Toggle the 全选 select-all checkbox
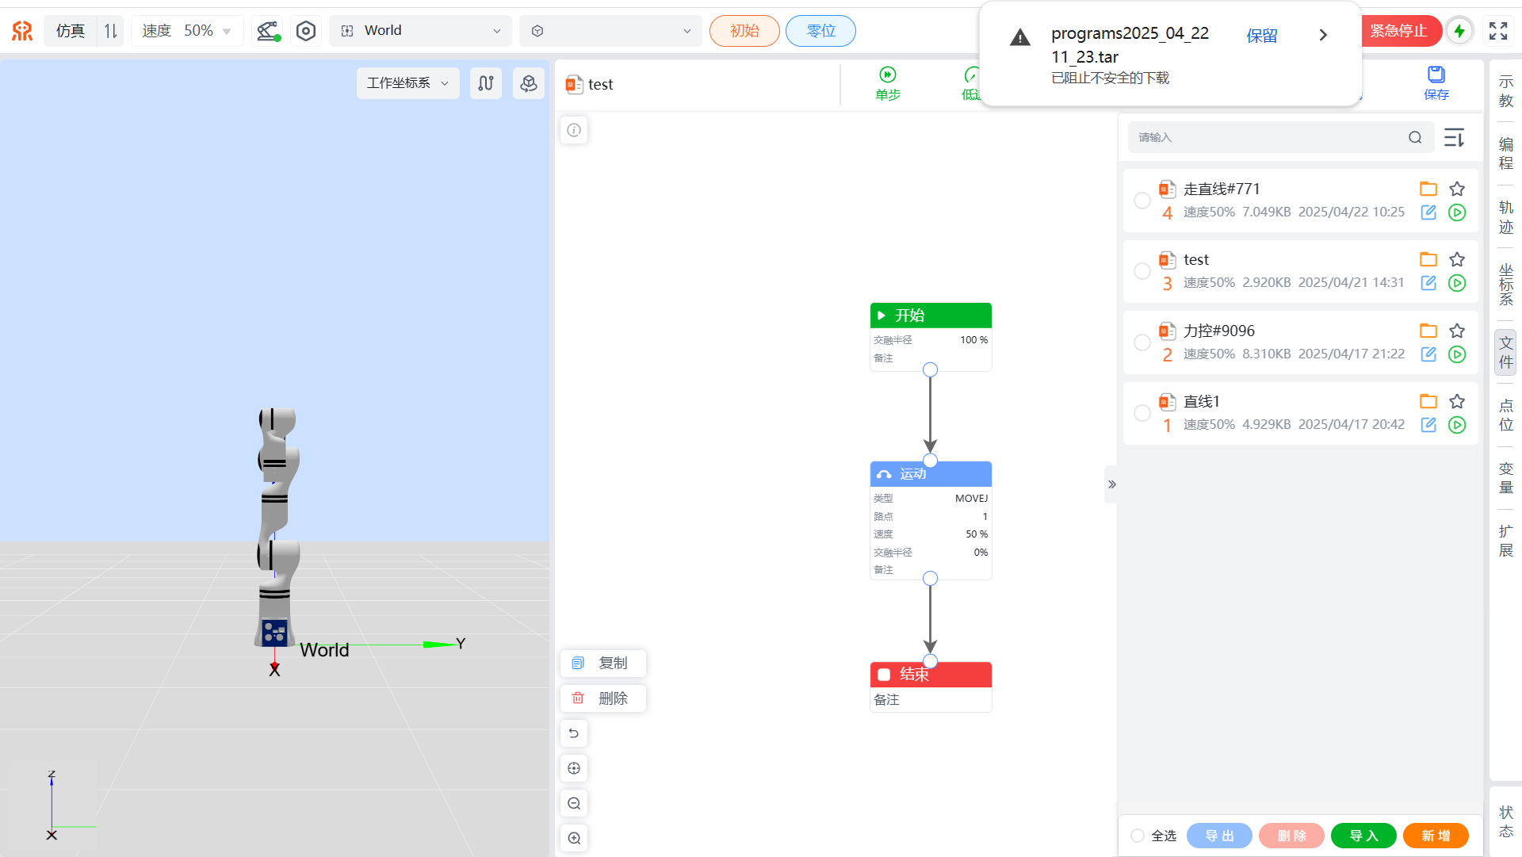Image resolution: width=1522 pixels, height=857 pixels. point(1138,836)
